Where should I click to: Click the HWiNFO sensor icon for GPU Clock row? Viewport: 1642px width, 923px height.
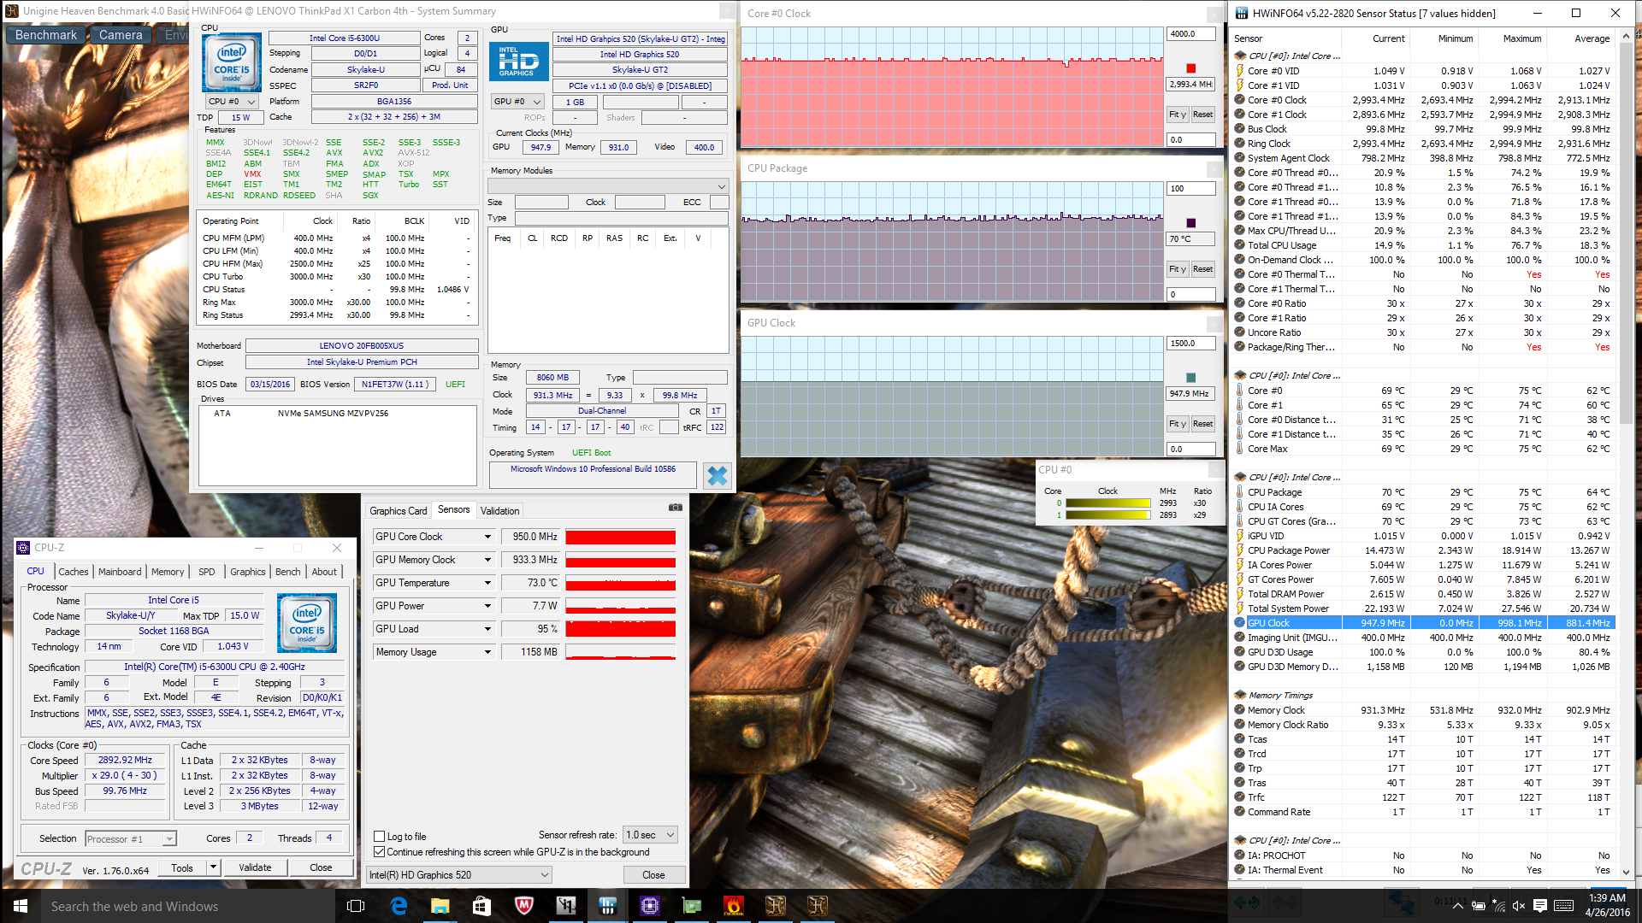(x=1240, y=623)
